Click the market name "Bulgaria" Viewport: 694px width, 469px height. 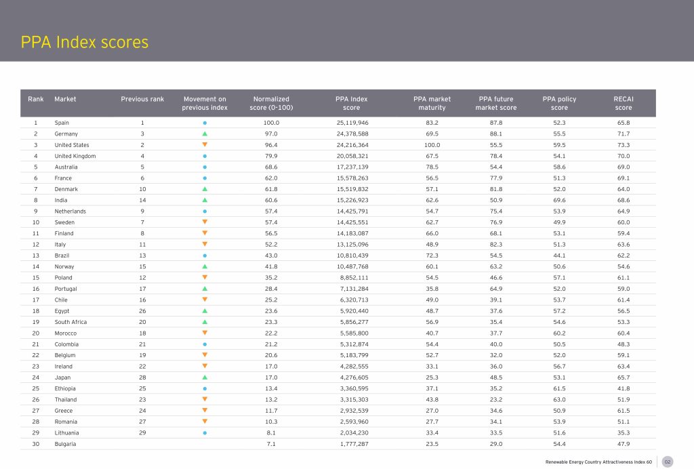(65, 444)
